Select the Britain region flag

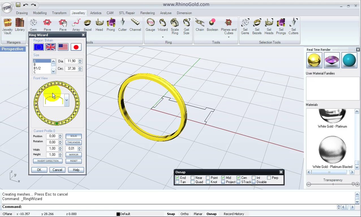tap(51, 47)
